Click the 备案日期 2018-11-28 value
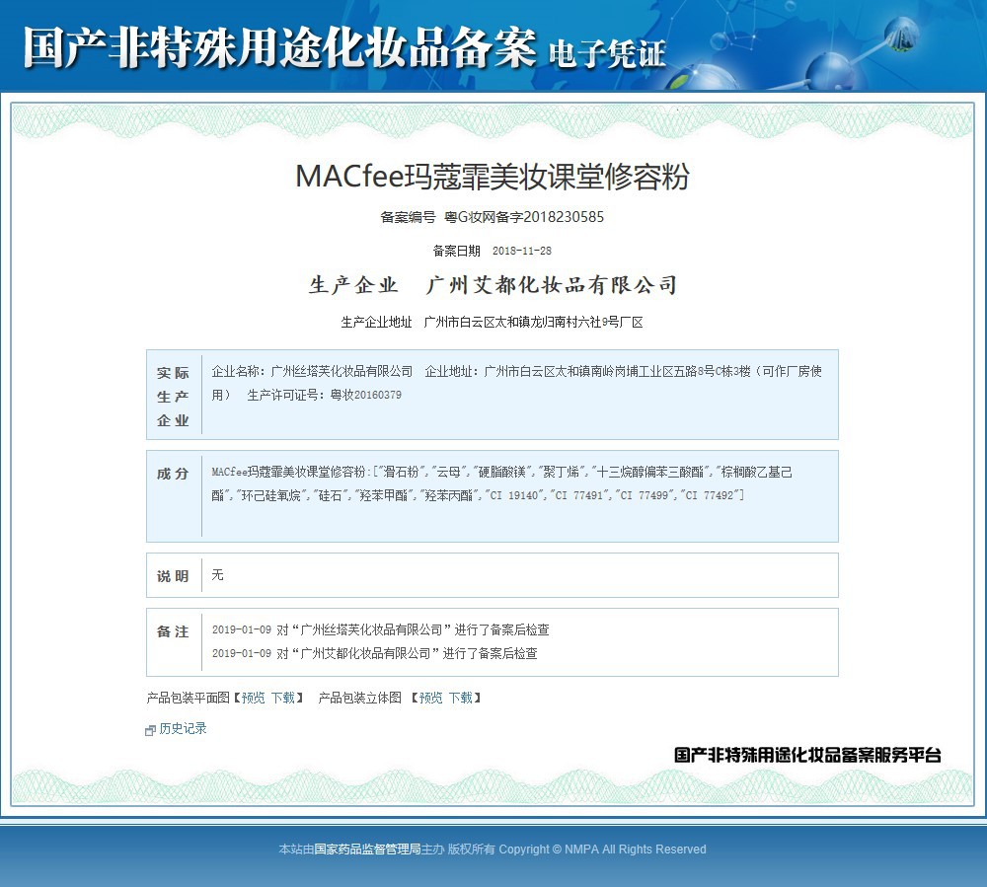This screenshot has width=987, height=887. 522,251
